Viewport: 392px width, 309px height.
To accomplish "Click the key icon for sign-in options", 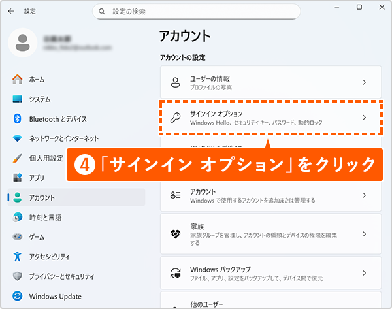I will [175, 118].
